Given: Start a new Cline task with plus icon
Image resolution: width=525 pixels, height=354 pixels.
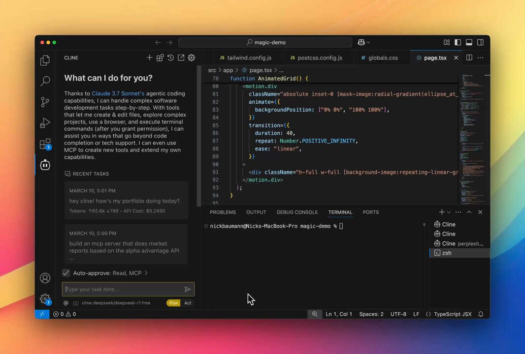Looking at the screenshot, I should 149,58.
